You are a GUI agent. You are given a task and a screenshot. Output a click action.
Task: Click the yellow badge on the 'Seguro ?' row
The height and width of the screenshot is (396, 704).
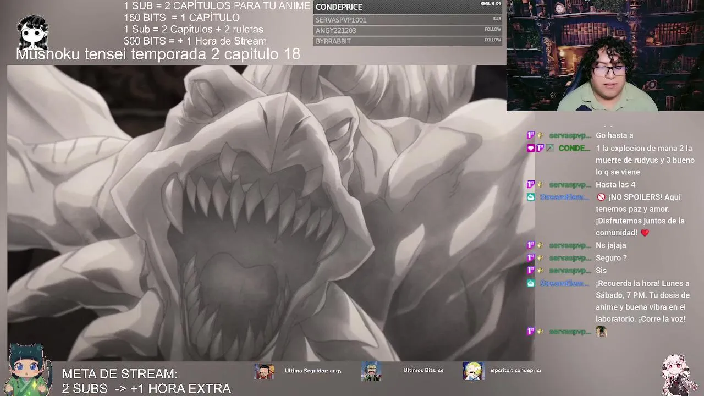point(540,258)
